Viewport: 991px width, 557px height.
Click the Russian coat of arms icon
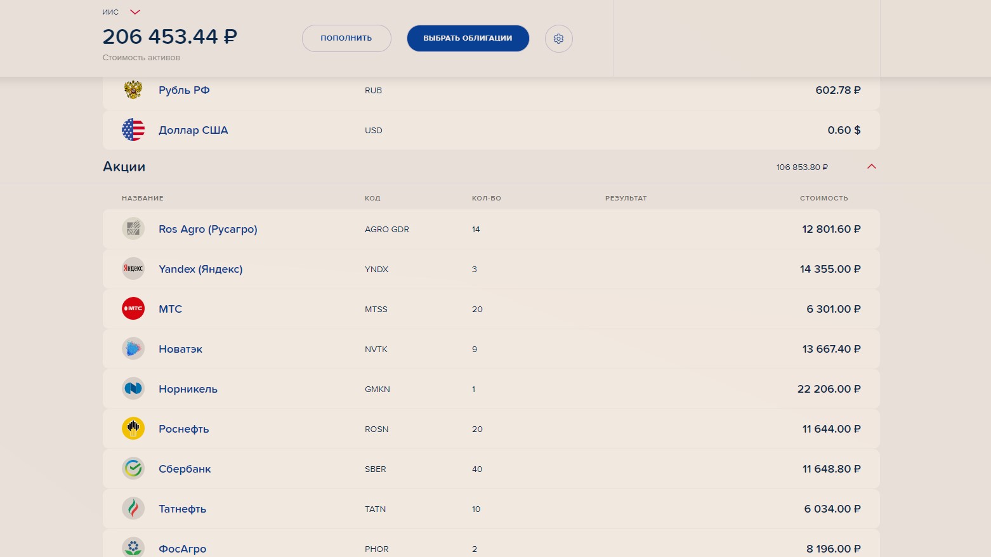(133, 90)
